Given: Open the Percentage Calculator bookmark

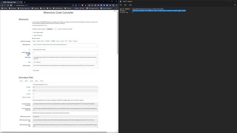Looking at the screenshot, I should (x=93, y=8).
